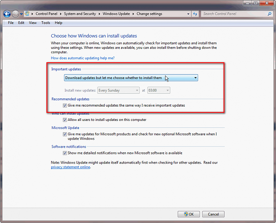Open the Every Sunday schedule dropdown

tap(118, 90)
